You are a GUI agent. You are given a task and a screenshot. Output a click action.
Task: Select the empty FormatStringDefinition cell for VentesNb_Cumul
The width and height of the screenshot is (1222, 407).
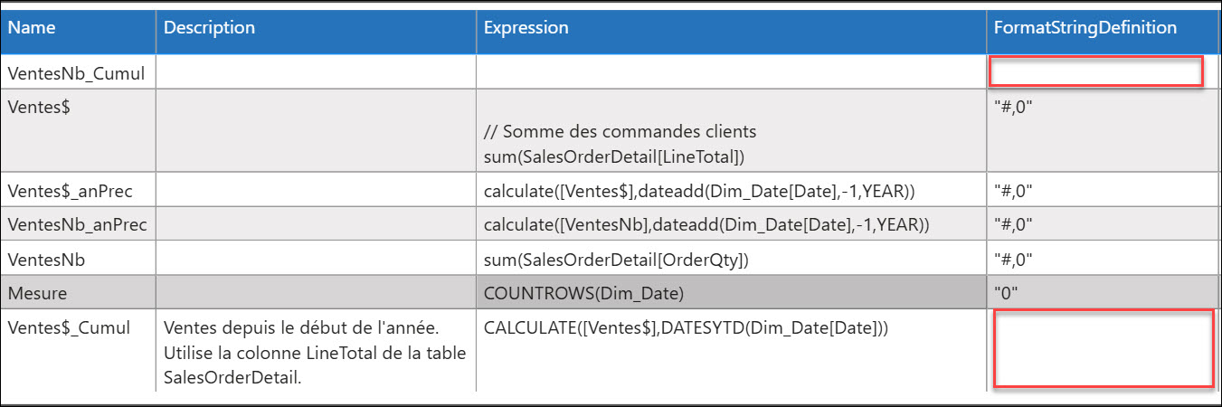(1096, 71)
